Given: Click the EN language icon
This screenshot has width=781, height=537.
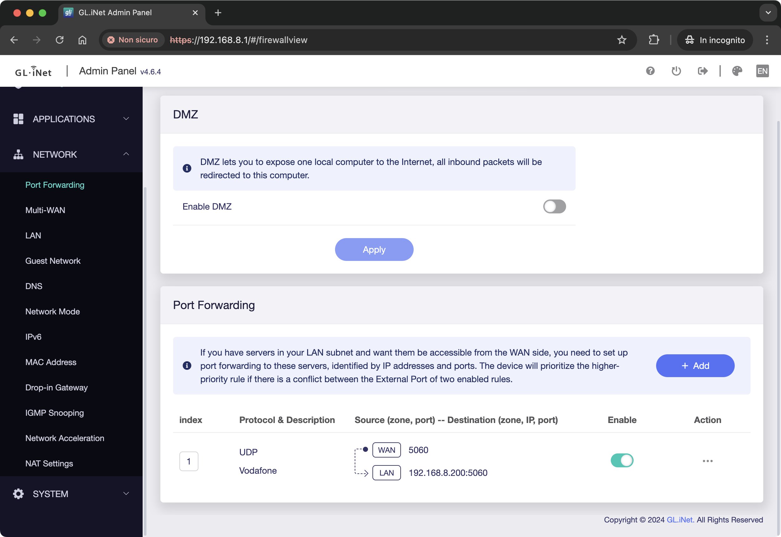Looking at the screenshot, I should [x=762, y=71].
